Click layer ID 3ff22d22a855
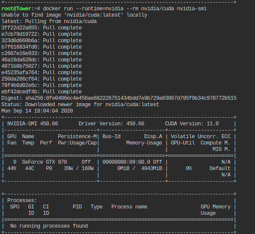This screenshot has width=255, height=234. [x=19, y=28]
